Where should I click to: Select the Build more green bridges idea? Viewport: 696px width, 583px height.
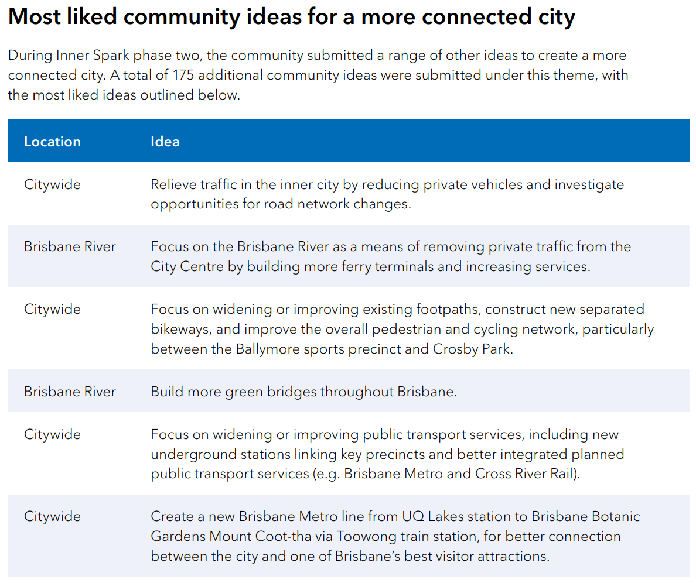pyautogui.click(x=303, y=392)
